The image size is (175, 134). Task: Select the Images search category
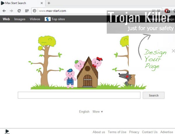pos(20,19)
